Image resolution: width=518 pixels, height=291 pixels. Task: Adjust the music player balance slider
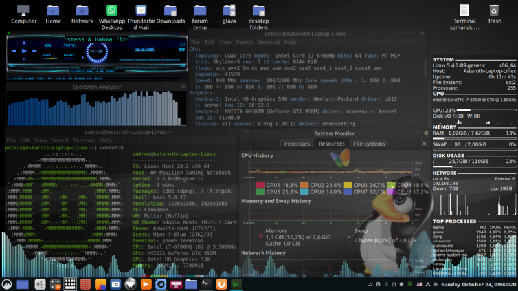(x=69, y=59)
